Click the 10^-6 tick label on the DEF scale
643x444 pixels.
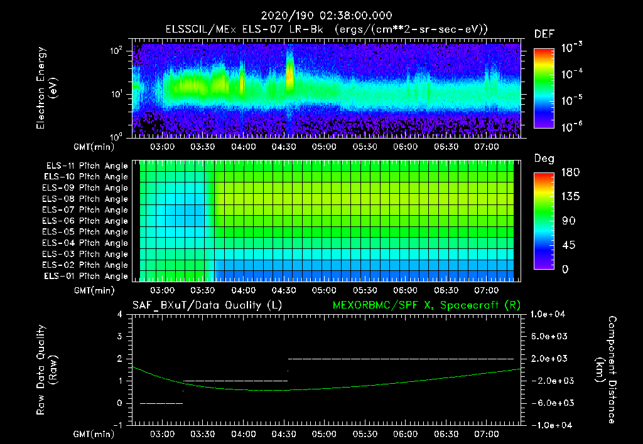tap(572, 127)
